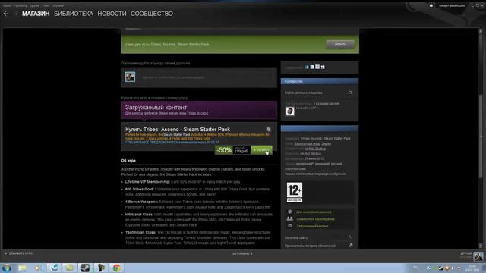Viewport: 486px width, 273px height.
Task: Open the Tribes: Ascend link in DLC banner
Action: coord(197,113)
